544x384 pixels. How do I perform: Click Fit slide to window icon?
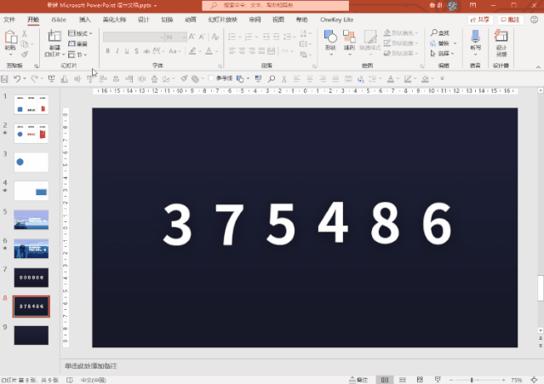(x=534, y=380)
